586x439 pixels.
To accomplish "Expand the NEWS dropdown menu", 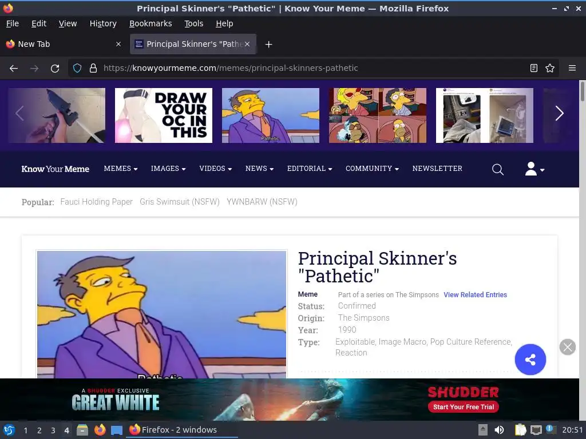I will pyautogui.click(x=259, y=169).
